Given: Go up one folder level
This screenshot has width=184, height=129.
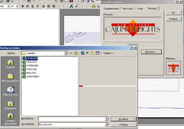Looking at the screenshot, I should [x=76, y=53].
